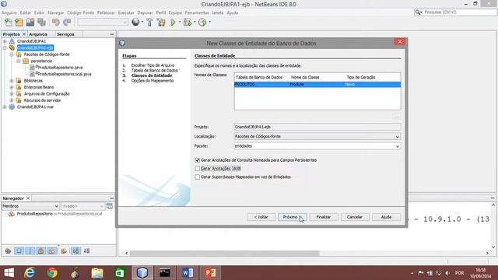Image resolution: width=498 pixels, height=280 pixels.
Task: Select the PRODUTOS table row
Action: tap(317, 85)
